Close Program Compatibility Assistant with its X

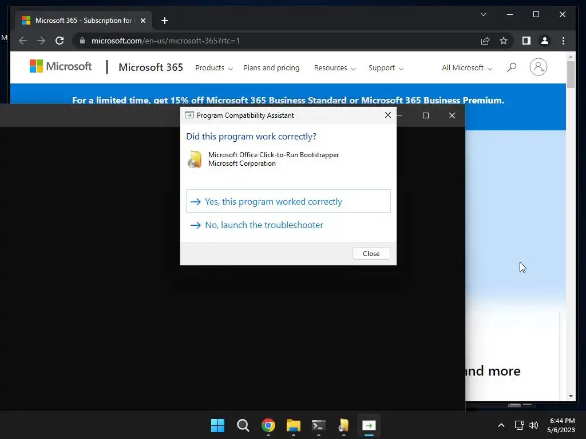tap(388, 115)
